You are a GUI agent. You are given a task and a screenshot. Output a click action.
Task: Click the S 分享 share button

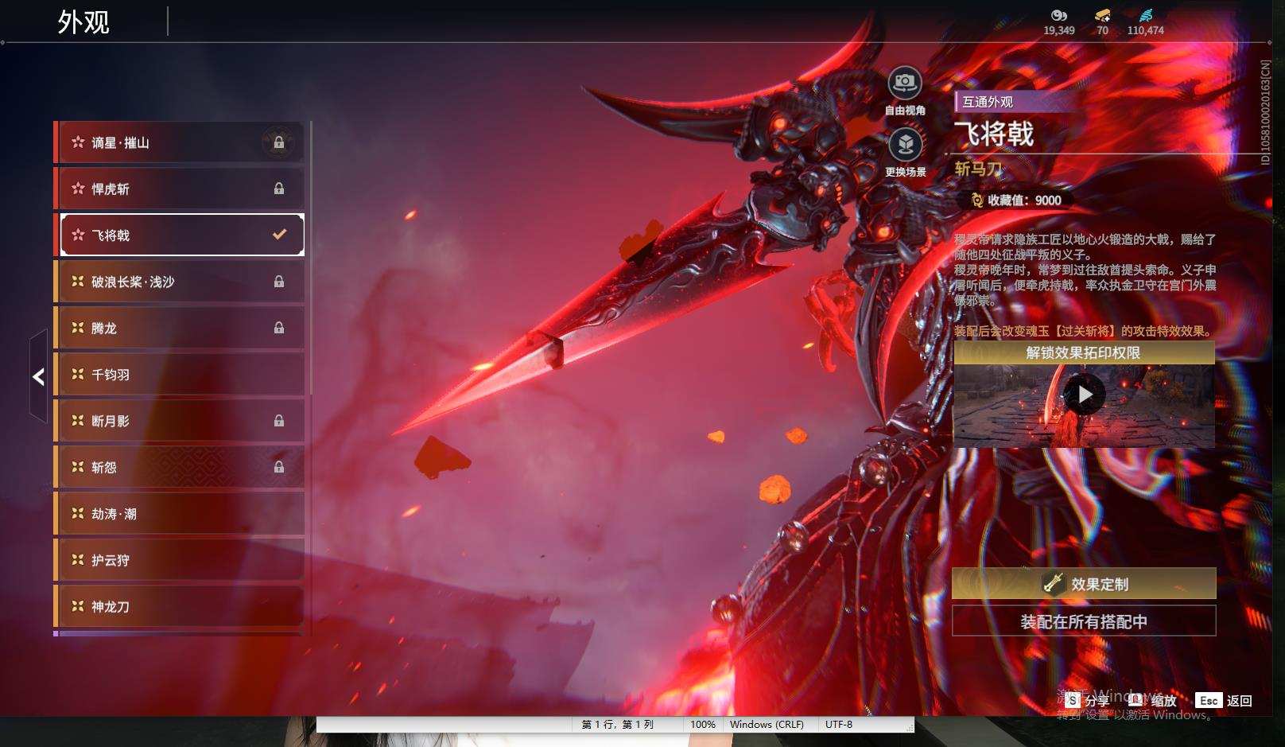coord(1087,700)
